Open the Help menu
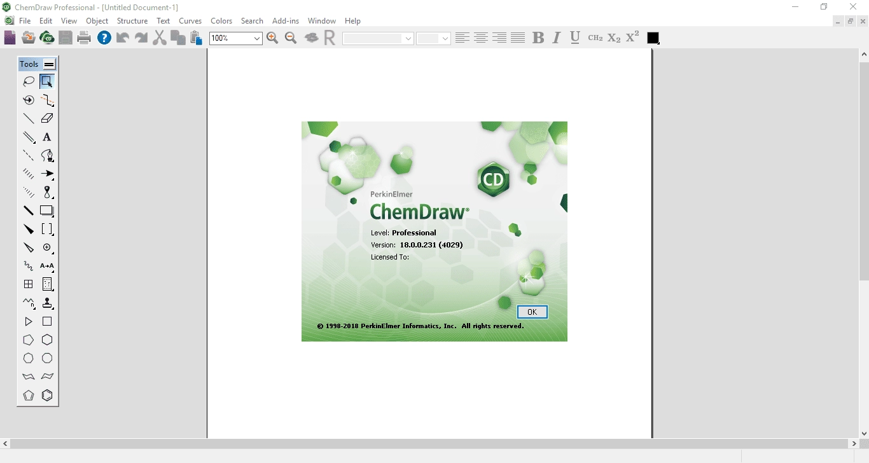The image size is (869, 463). [x=352, y=21]
